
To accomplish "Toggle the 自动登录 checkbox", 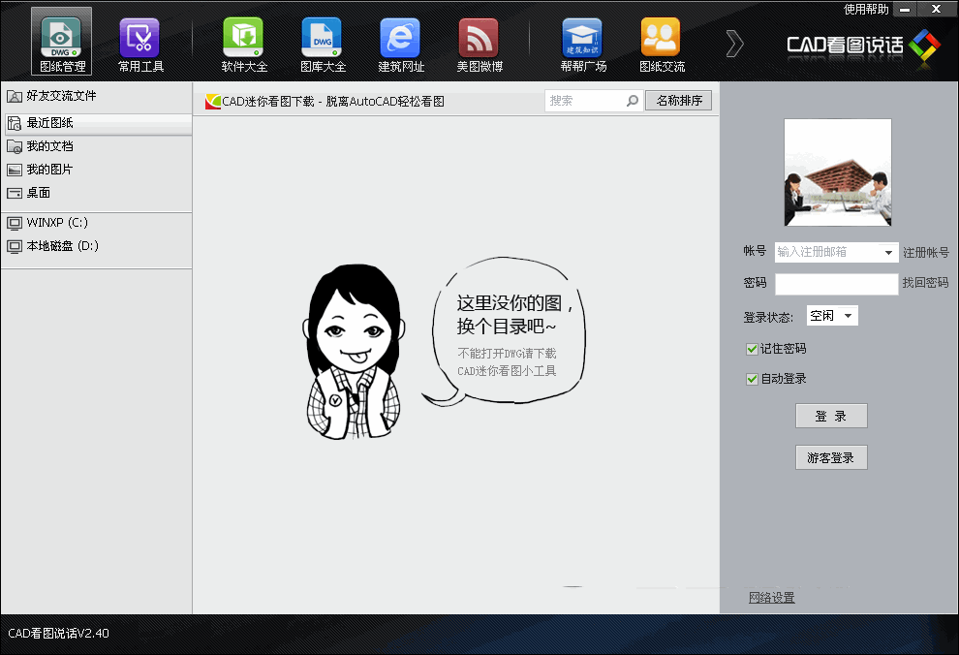I will pos(752,379).
